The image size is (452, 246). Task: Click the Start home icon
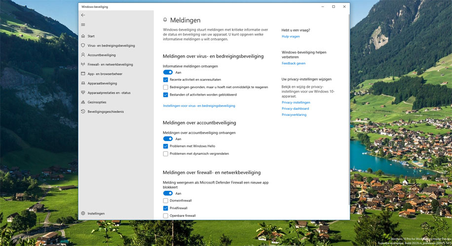coord(83,36)
